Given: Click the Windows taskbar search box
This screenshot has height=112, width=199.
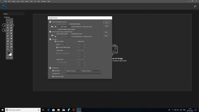Looking at the screenshot, I should 23,110.
